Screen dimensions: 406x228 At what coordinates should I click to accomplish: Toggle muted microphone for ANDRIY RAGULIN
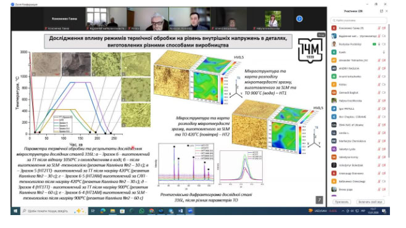pos(379,68)
